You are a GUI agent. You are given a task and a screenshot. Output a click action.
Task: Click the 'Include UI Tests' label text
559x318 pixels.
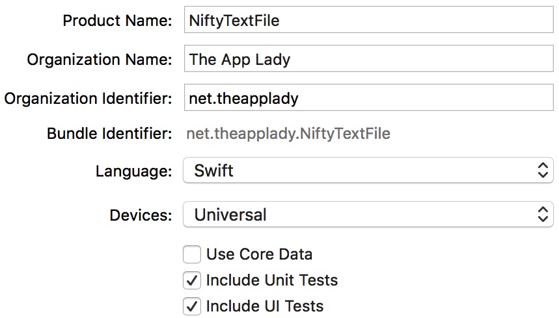(264, 306)
